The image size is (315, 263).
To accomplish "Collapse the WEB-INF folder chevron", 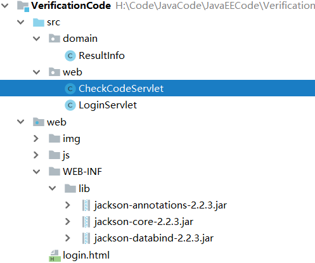I will (x=37, y=172).
